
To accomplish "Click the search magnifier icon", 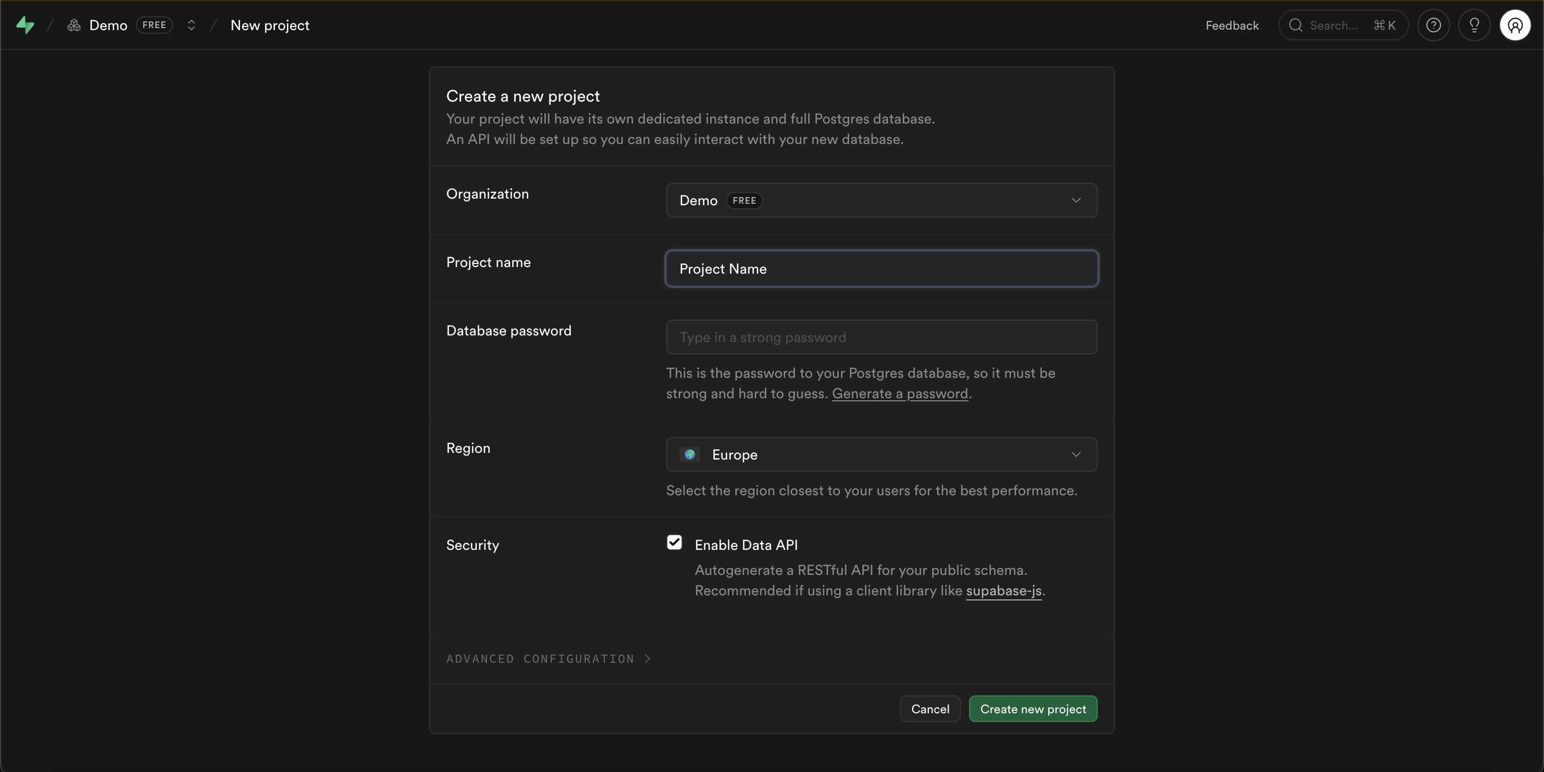I will pyautogui.click(x=1295, y=25).
